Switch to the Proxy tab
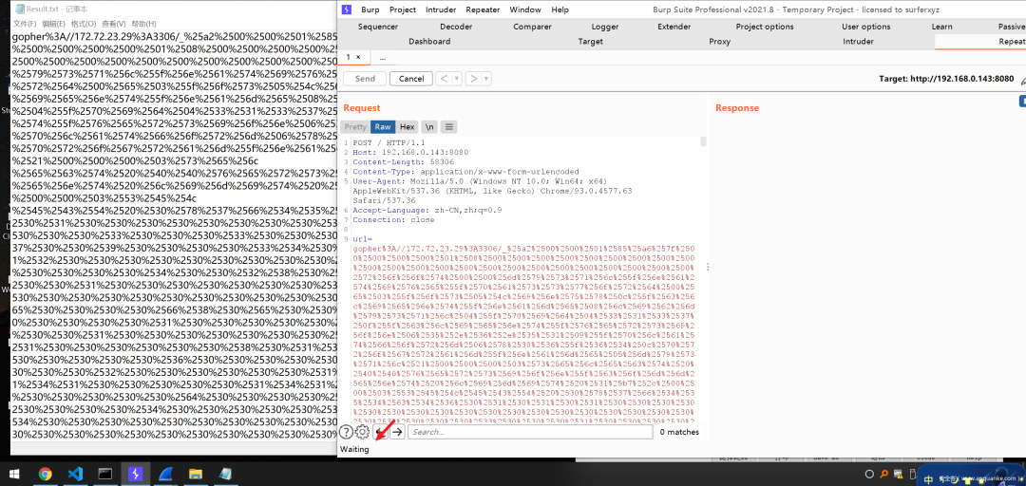The image size is (1026, 486). [x=720, y=41]
